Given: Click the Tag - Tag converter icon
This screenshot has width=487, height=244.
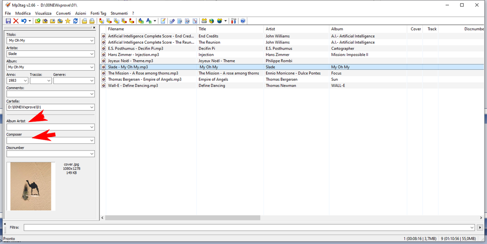Looking at the screenshot, I should tap(131, 21).
